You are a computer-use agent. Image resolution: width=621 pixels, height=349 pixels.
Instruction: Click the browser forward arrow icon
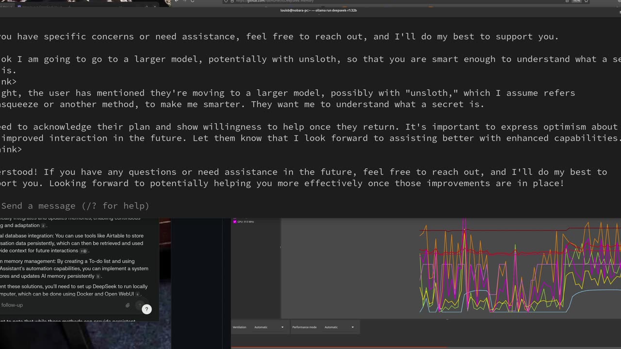click(x=184, y=1)
